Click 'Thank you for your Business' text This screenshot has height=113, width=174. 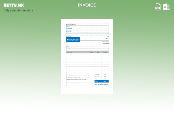[101, 84]
